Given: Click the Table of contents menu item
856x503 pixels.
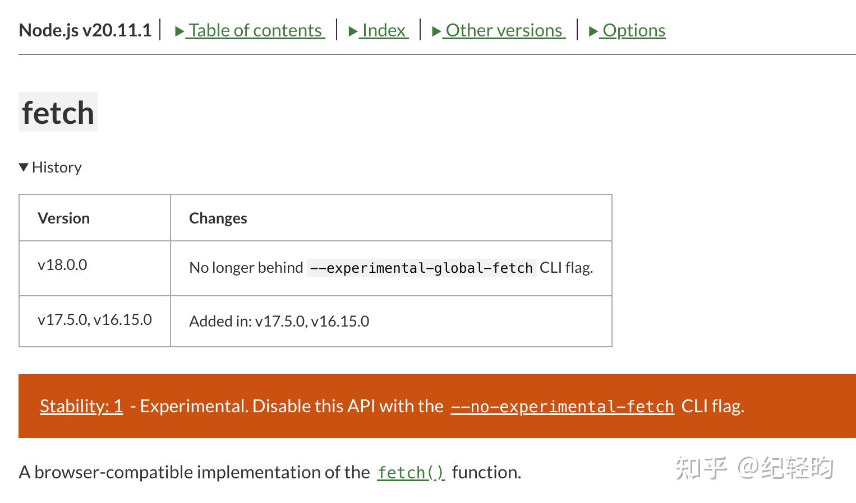Looking at the screenshot, I should click(x=255, y=30).
